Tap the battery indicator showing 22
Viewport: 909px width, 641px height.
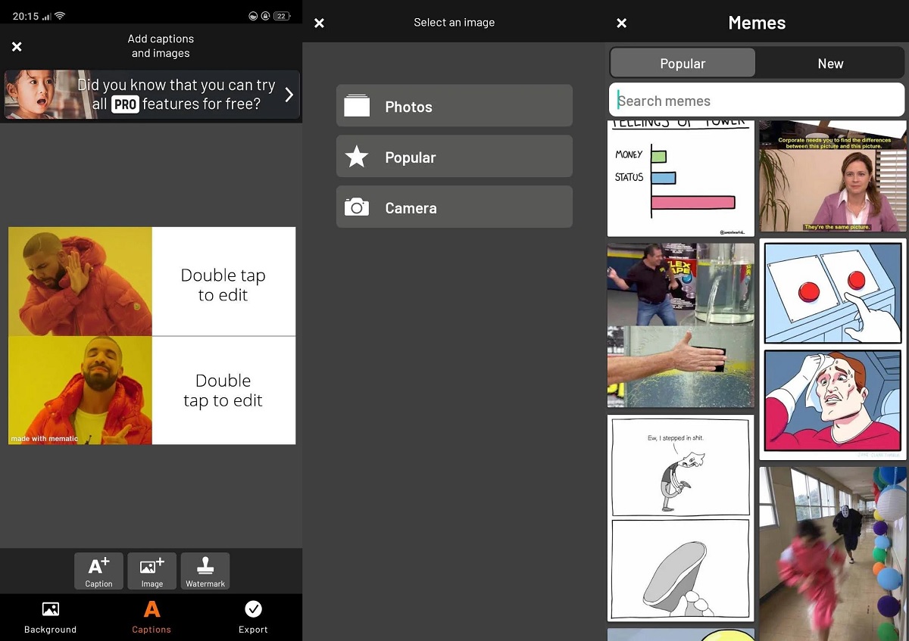click(281, 16)
